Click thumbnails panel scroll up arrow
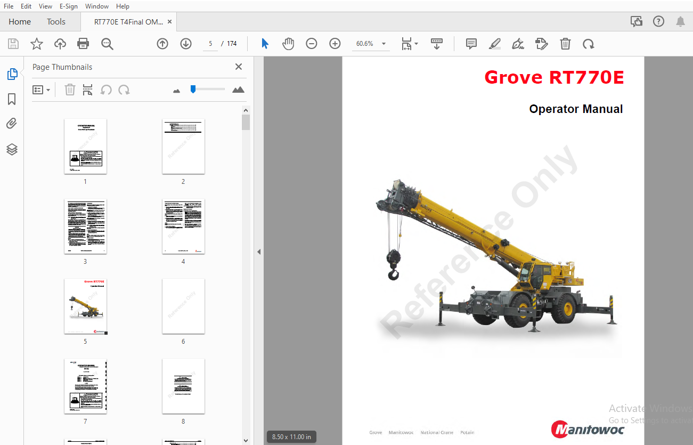Image resolution: width=693 pixels, height=445 pixels. pyautogui.click(x=246, y=110)
